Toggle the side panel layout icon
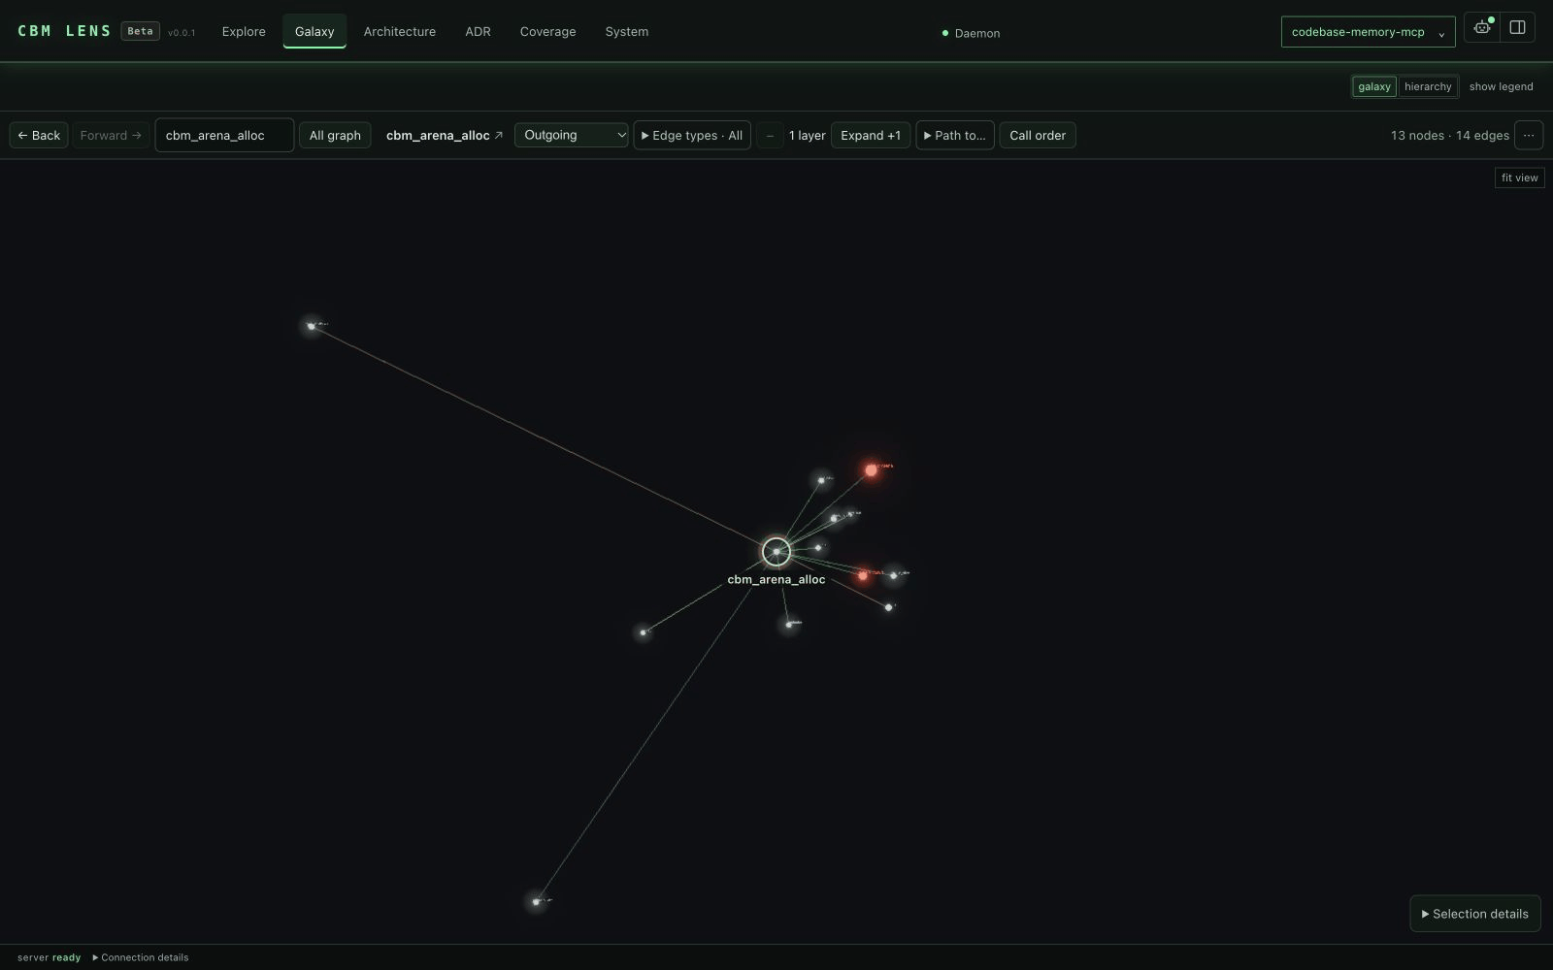This screenshot has height=970, width=1553. [x=1517, y=27]
